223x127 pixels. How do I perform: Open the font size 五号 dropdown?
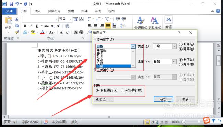click(71, 19)
